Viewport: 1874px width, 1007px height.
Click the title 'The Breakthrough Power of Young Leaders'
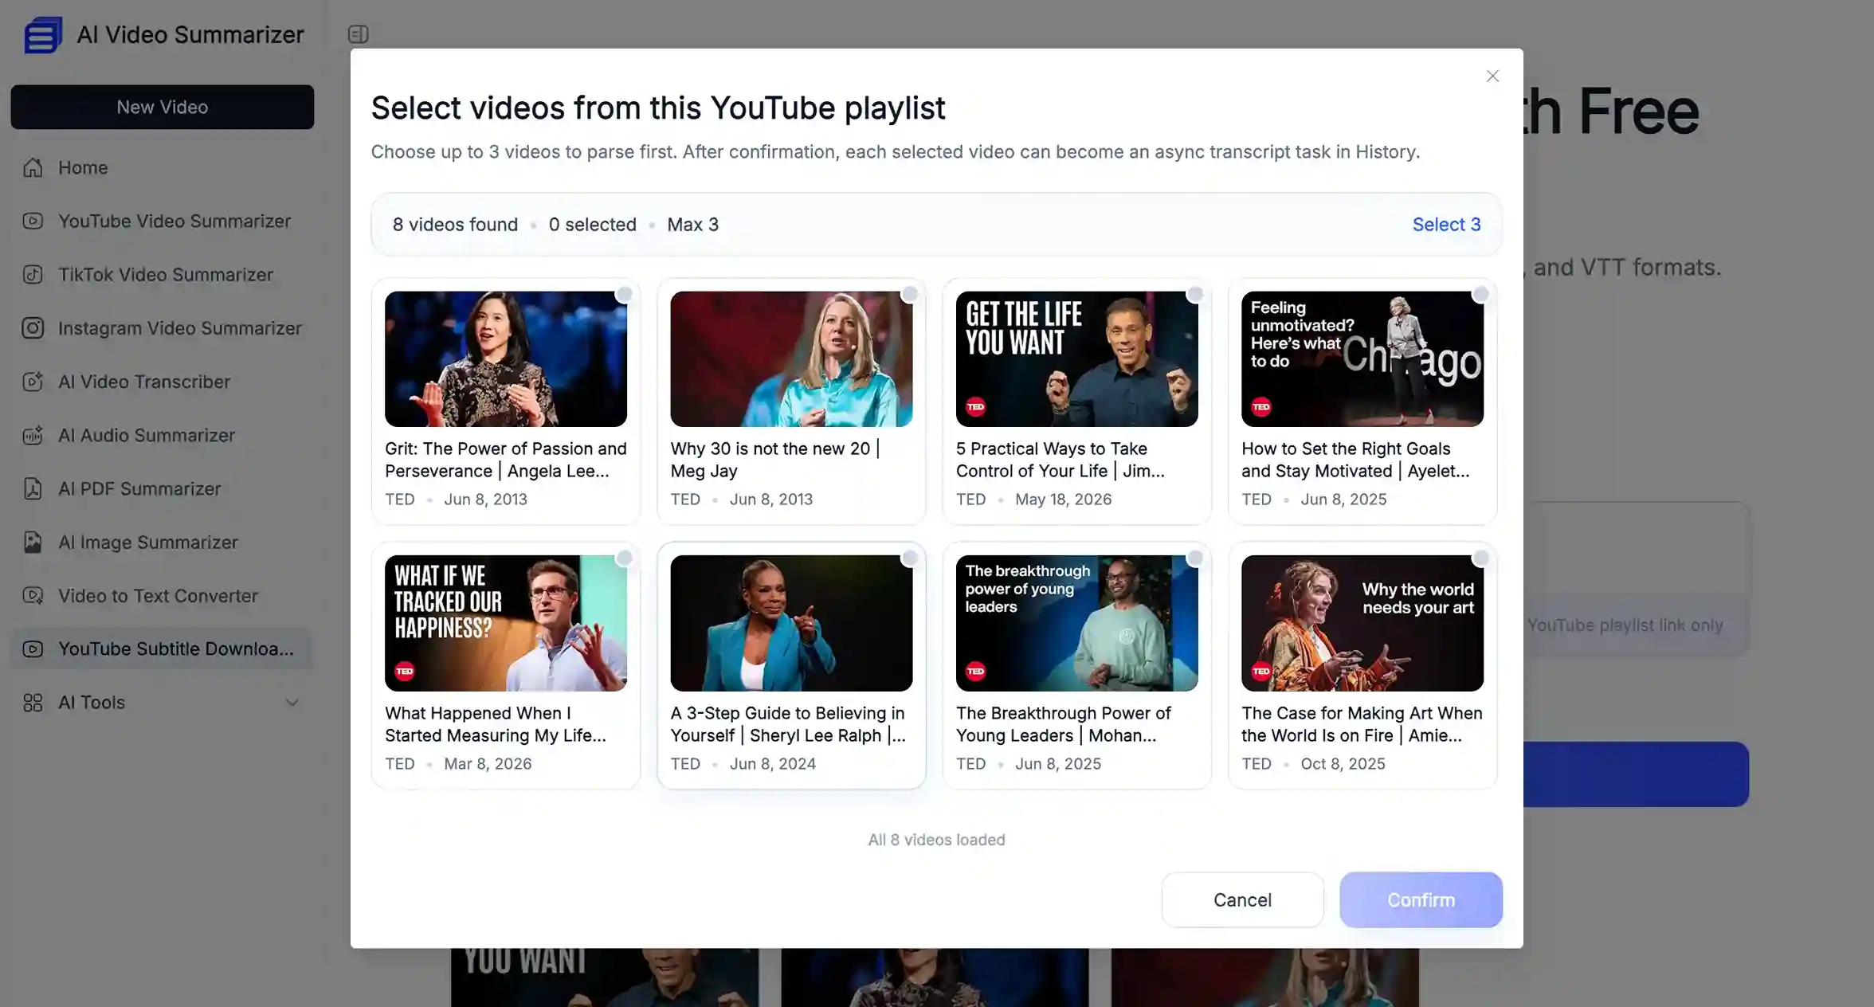pyautogui.click(x=1064, y=724)
